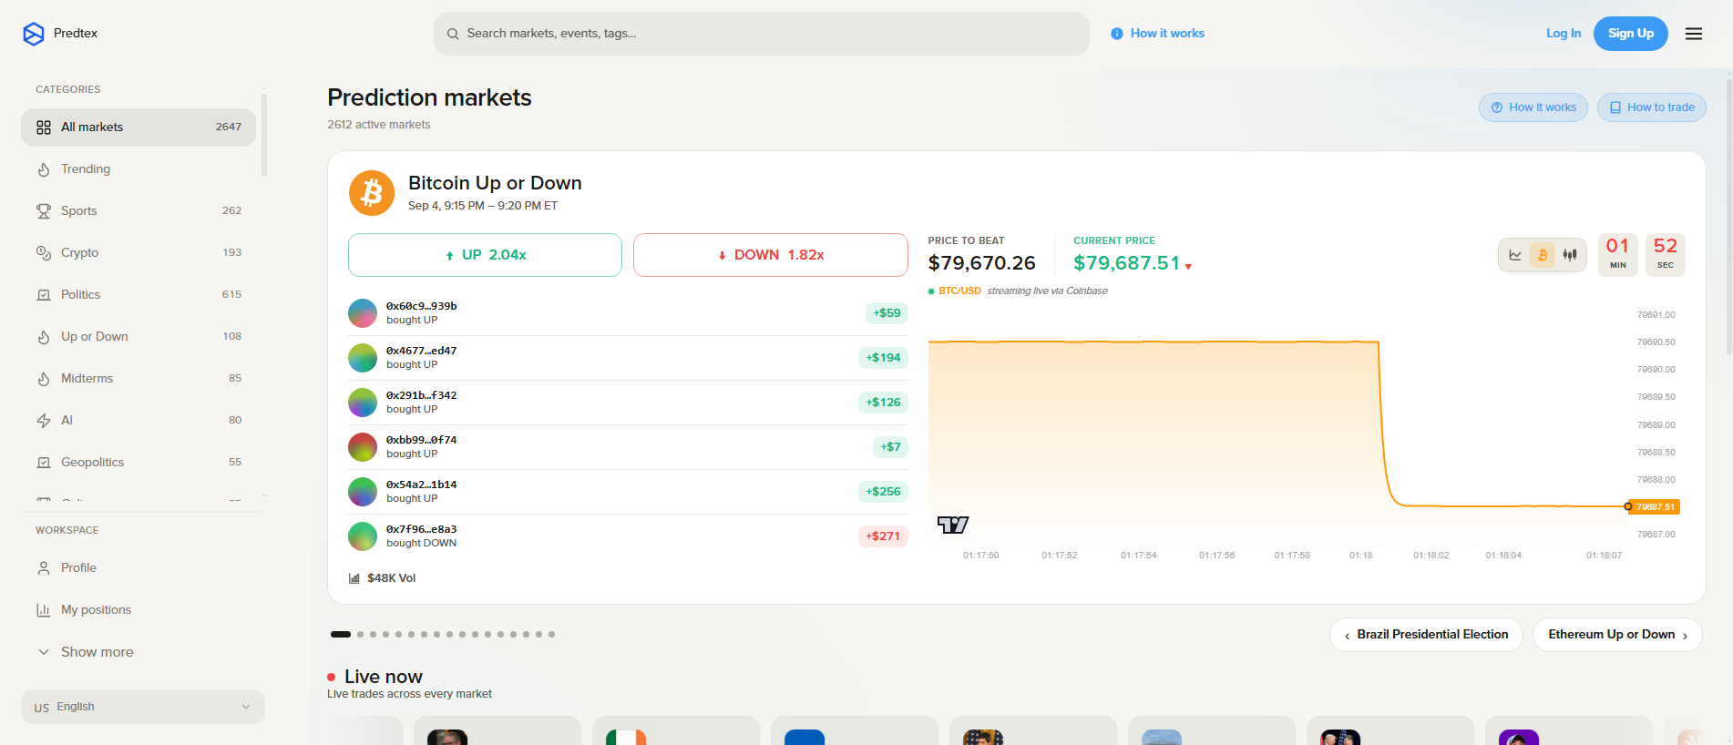Open Politics via its sidebar icon
The width and height of the screenshot is (1733, 745).
point(44,295)
